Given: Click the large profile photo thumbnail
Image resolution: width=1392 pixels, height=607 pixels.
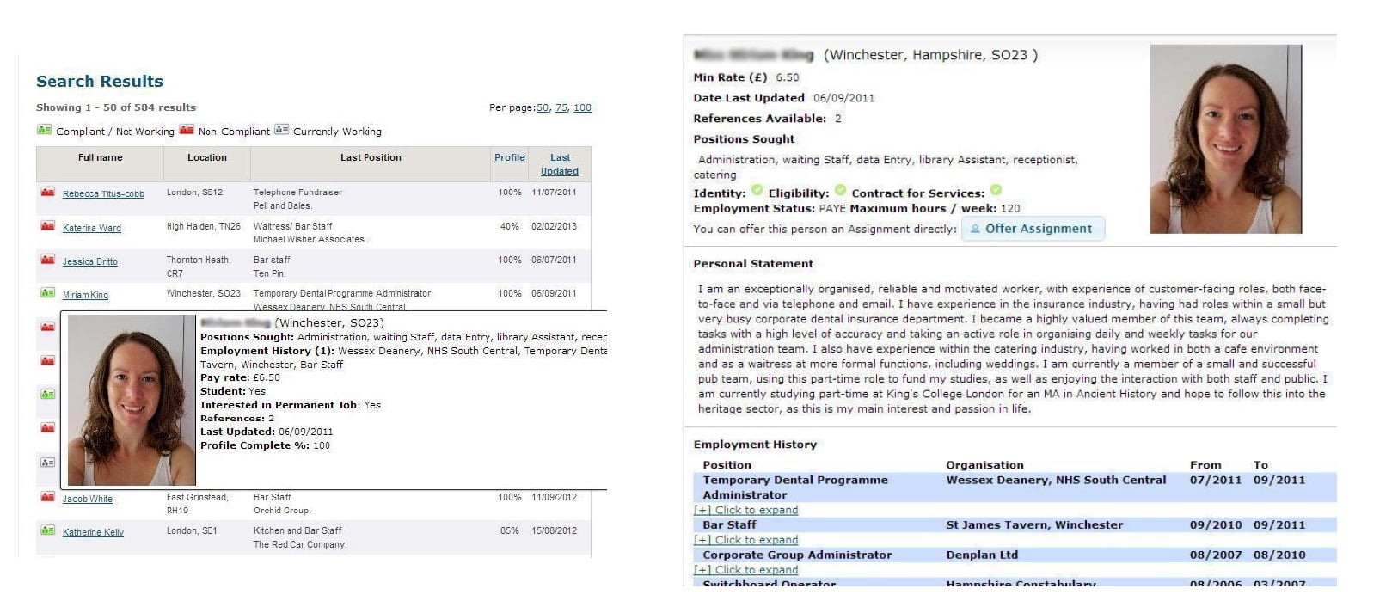Looking at the screenshot, I should coord(1225,139).
